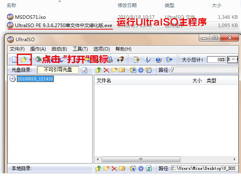Click the disc path field showing /

point(205,70)
